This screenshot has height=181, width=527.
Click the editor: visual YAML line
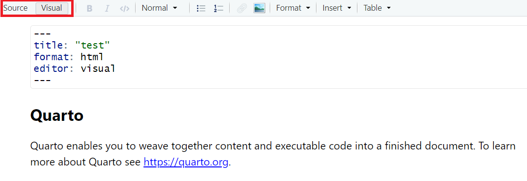(x=75, y=68)
